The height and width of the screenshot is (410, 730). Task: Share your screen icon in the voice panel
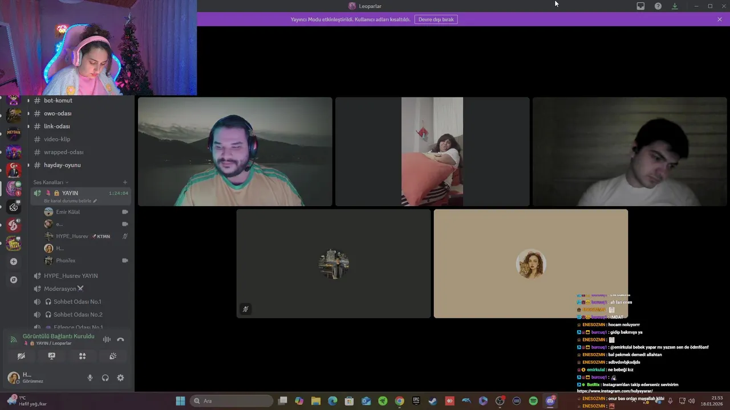(52, 356)
